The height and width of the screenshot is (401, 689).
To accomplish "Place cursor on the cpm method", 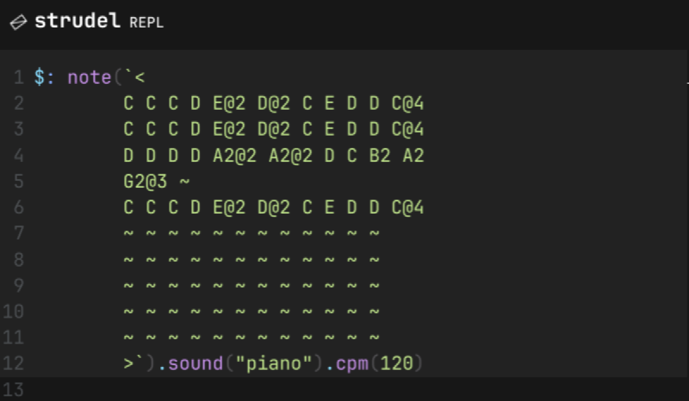I will (351, 364).
